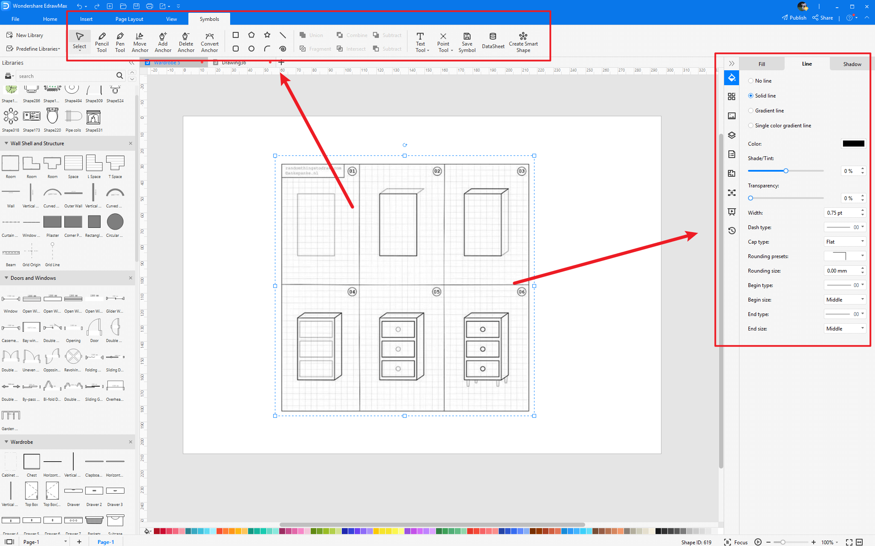
Task: Open the layers panel in the sidebar
Action: tap(732, 135)
